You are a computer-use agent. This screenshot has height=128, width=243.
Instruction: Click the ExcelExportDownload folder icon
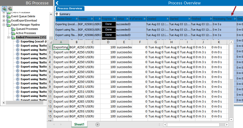point(8,21)
